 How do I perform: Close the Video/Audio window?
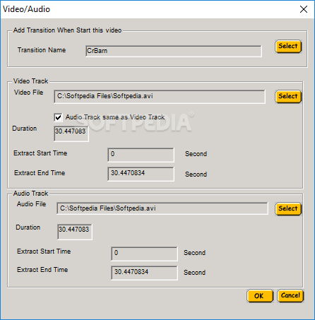(304, 9)
